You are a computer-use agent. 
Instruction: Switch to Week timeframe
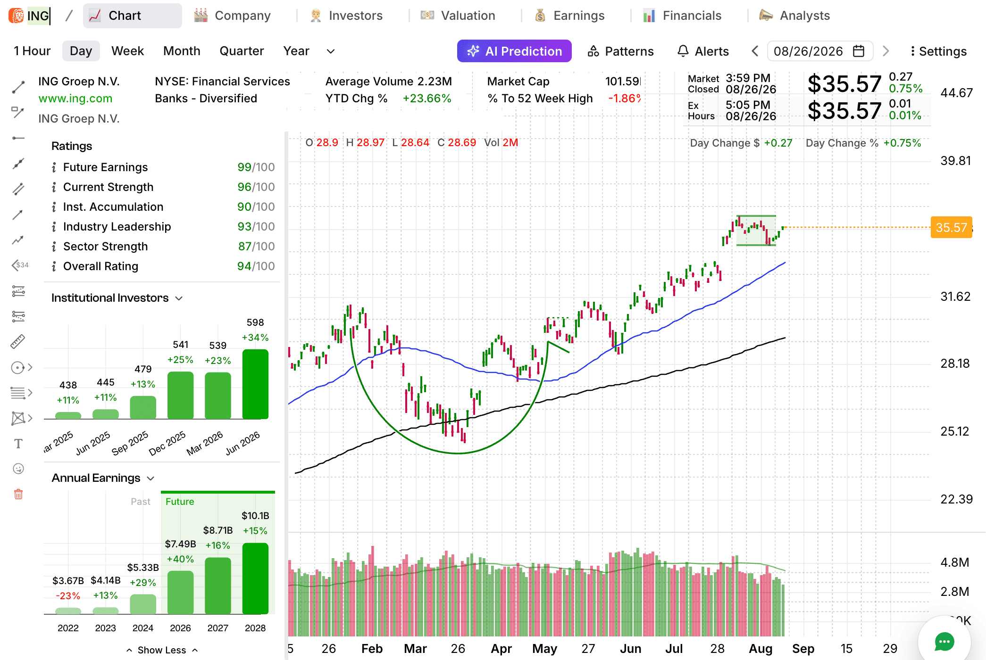127,51
